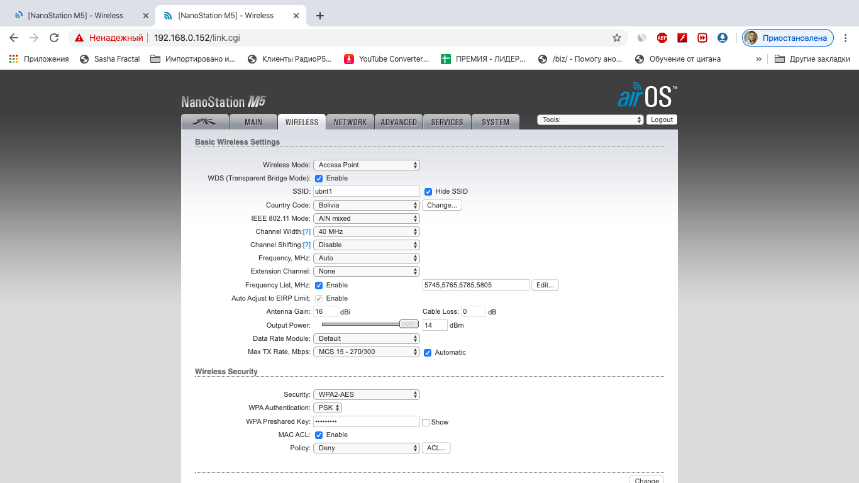Click the not-secure warning triangle icon
Viewport: 859px width, 483px height.
pyautogui.click(x=79, y=38)
